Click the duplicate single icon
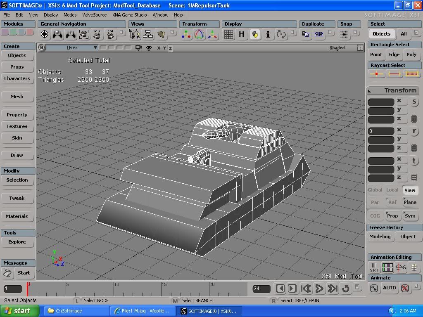 [x=305, y=34]
